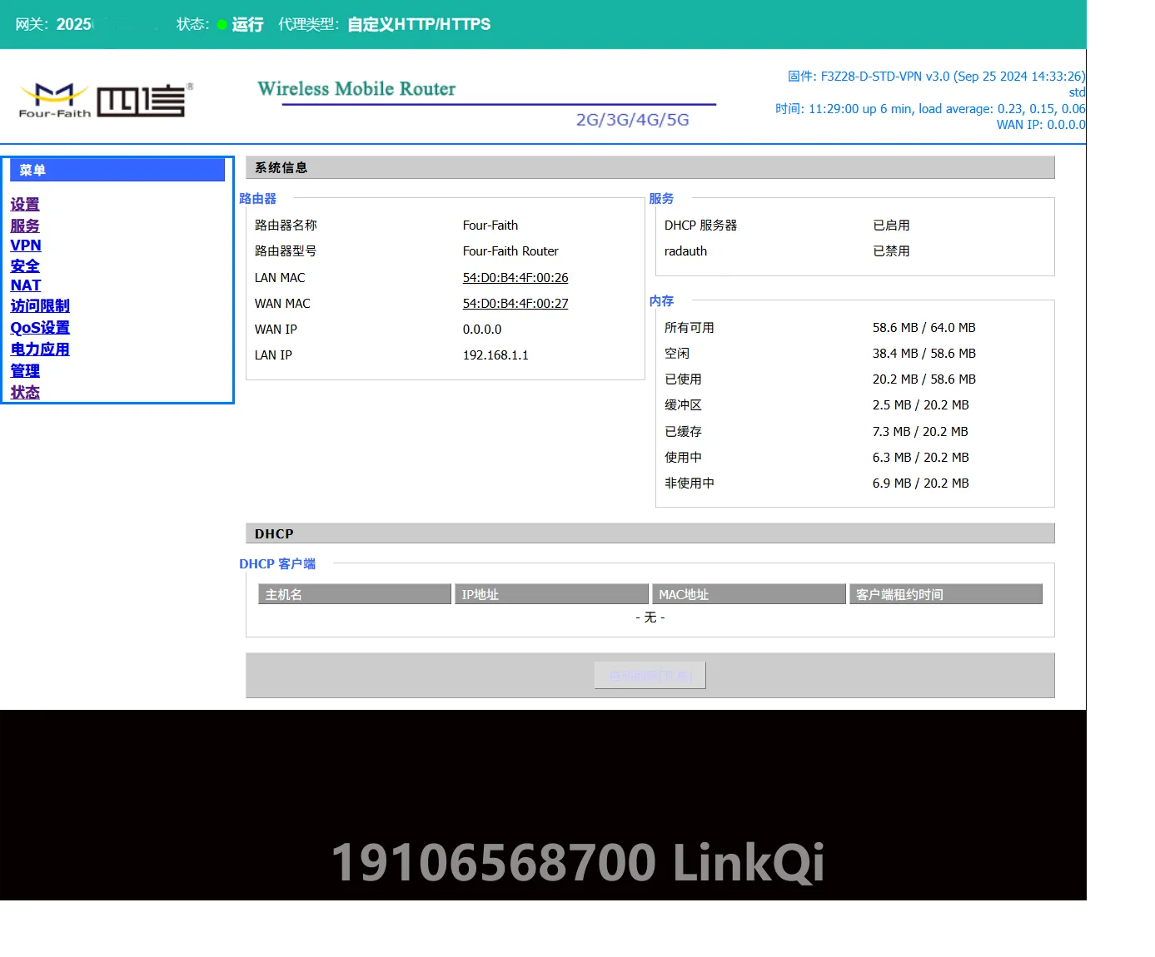Open the 安全 menu link
Screen dimensions: 1155x957
point(25,265)
